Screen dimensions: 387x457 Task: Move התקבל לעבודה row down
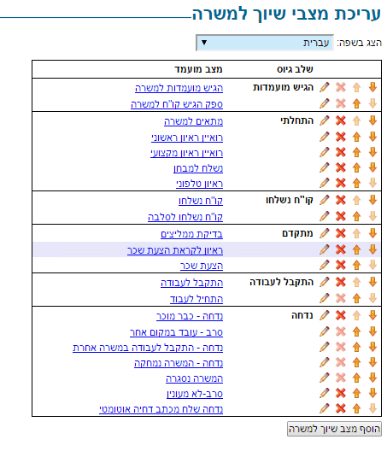coord(372,282)
